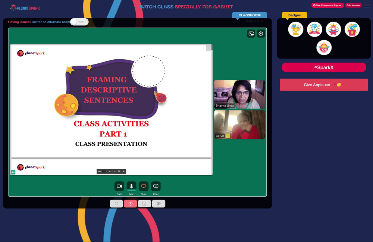Toggle the Cam camera button
373x242 pixels.
click(119, 186)
